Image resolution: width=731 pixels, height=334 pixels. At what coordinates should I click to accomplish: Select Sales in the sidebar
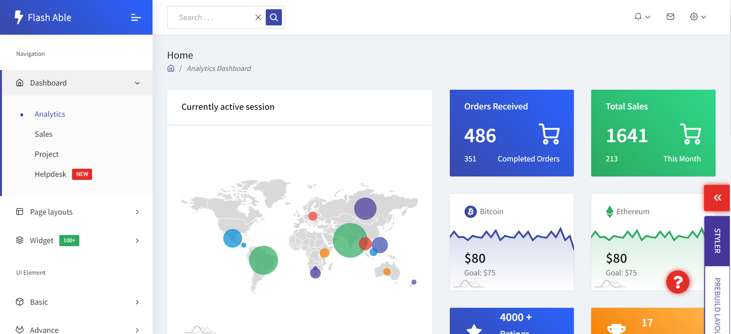(44, 134)
